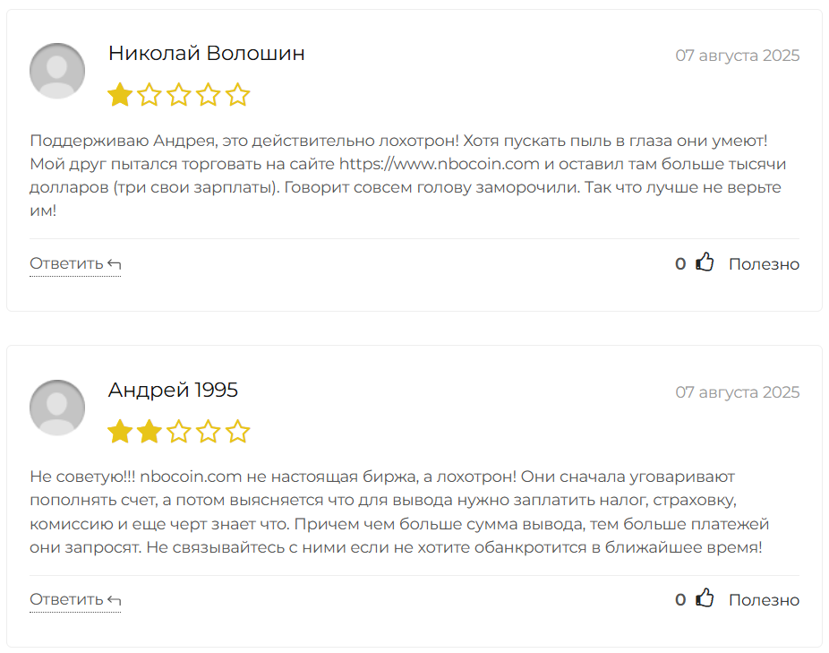Click the Ответить link under Андрей's review
Image resolution: width=829 pixels, height=653 pixels.
click(67, 598)
